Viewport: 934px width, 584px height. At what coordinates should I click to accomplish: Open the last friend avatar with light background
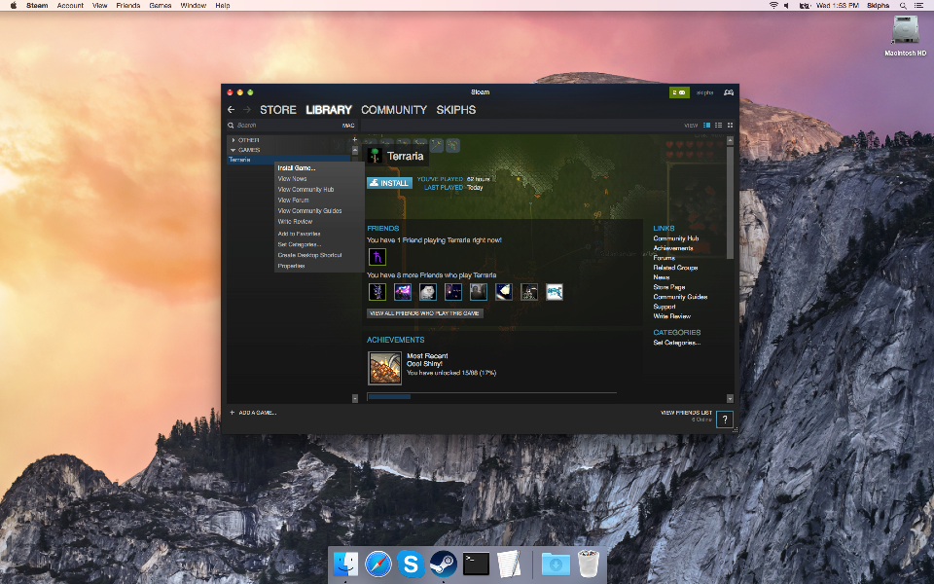coord(554,292)
